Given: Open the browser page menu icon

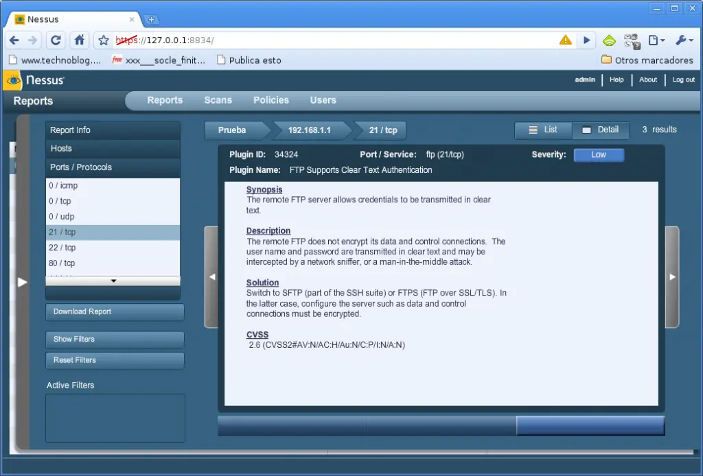Looking at the screenshot, I should coord(656,40).
